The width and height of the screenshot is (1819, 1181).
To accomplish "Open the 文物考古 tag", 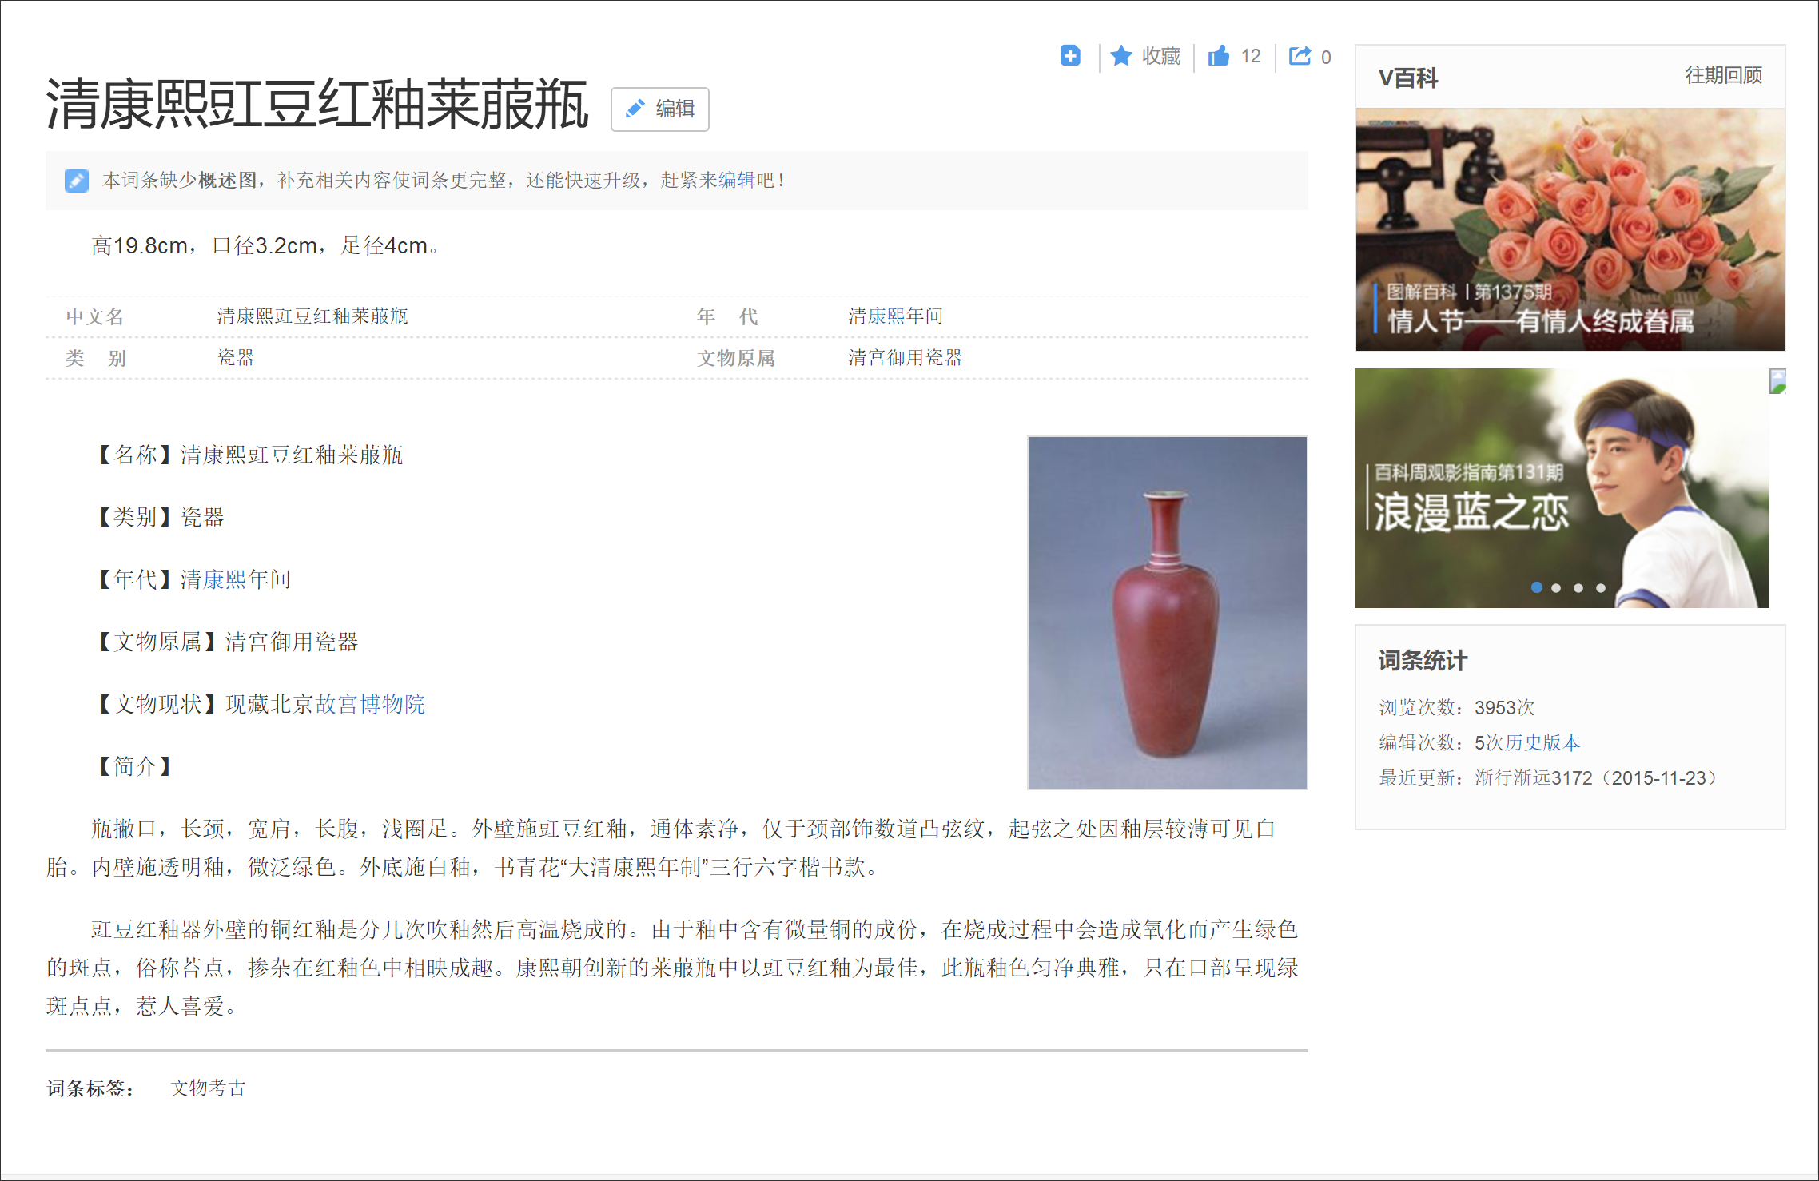I will 208,1088.
